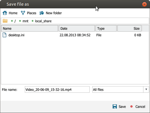Navigate to root '/' in breadcrumb
This screenshot has height=113, width=150.
pyautogui.click(x=15, y=21)
